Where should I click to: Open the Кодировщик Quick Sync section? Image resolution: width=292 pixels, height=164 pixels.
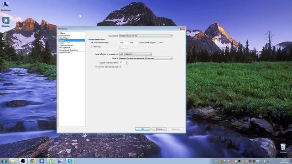coord(72,50)
